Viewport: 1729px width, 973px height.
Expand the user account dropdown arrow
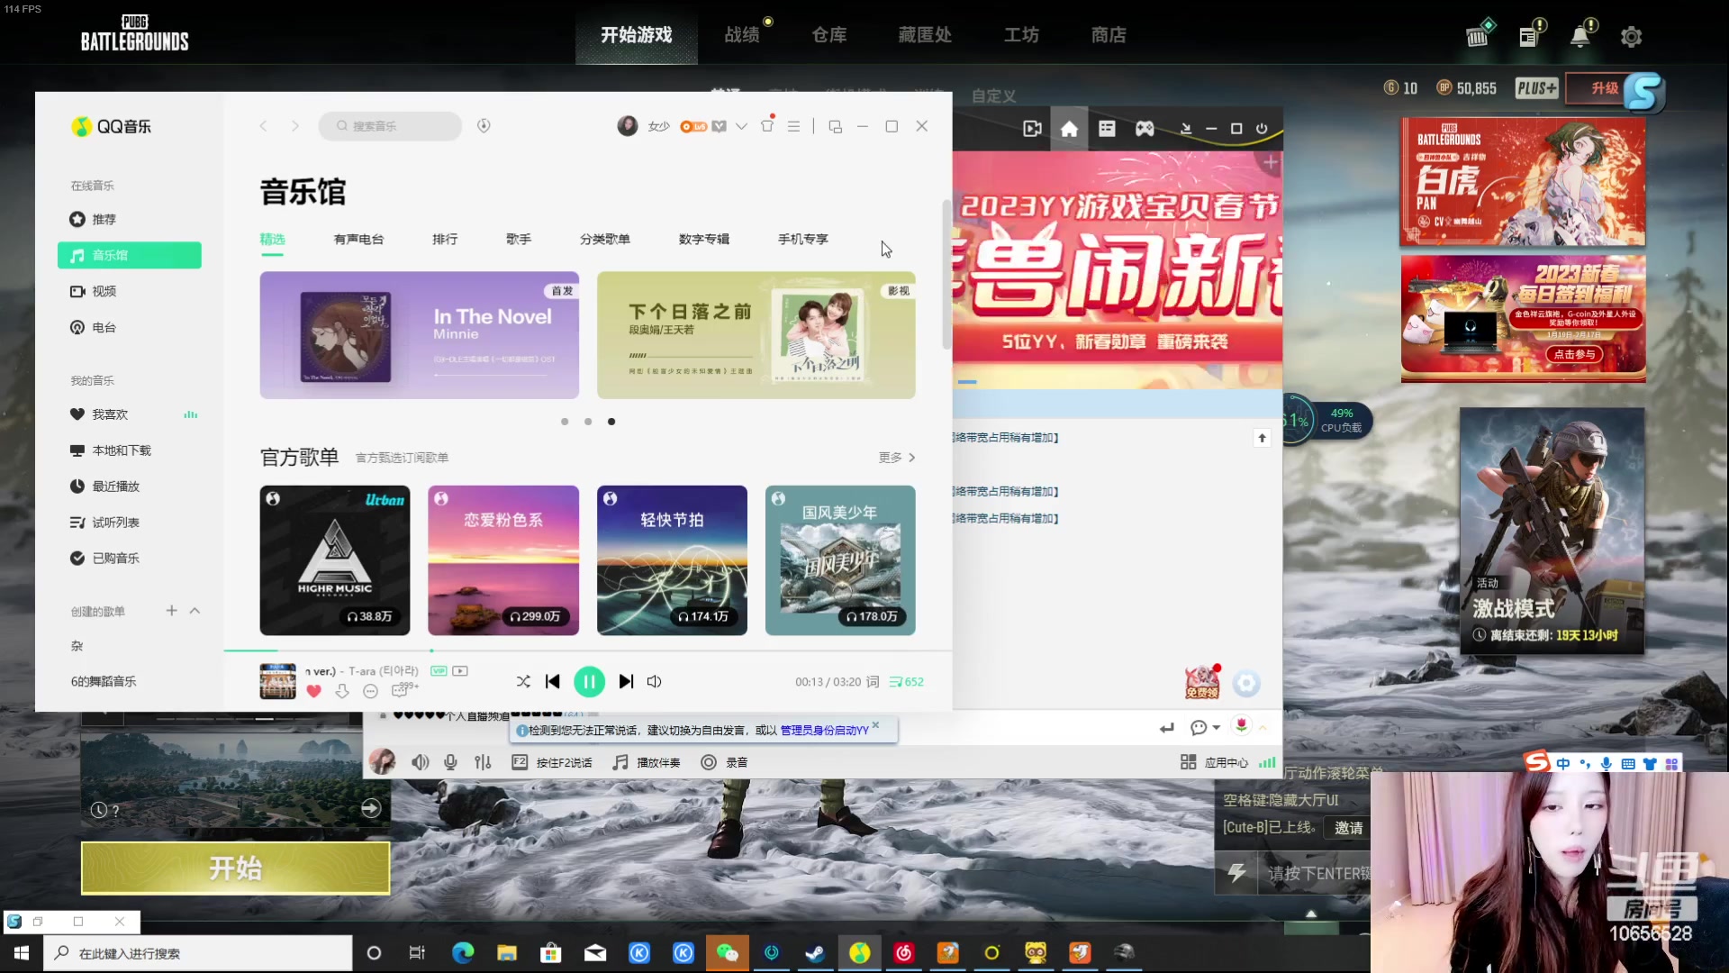[x=741, y=126]
